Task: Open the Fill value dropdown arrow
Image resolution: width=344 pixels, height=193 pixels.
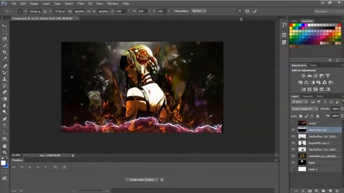Action: pos(342,116)
